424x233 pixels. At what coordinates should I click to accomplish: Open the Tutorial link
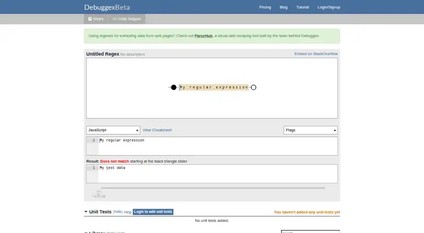point(303,7)
